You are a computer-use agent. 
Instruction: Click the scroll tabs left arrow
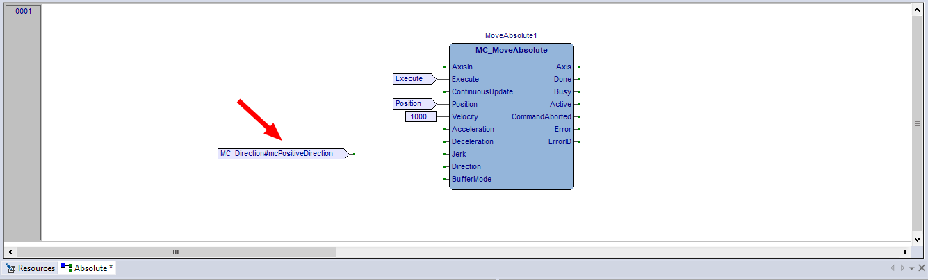[893, 268]
